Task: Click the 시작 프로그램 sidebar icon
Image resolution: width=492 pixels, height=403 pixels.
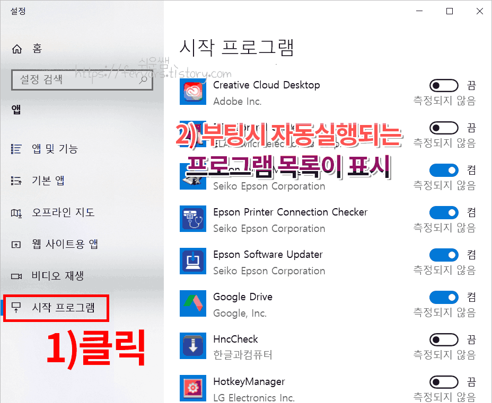Action: [16, 308]
